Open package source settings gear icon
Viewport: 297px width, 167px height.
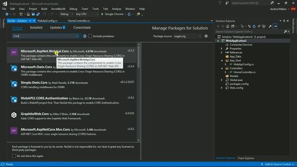(x=206, y=36)
